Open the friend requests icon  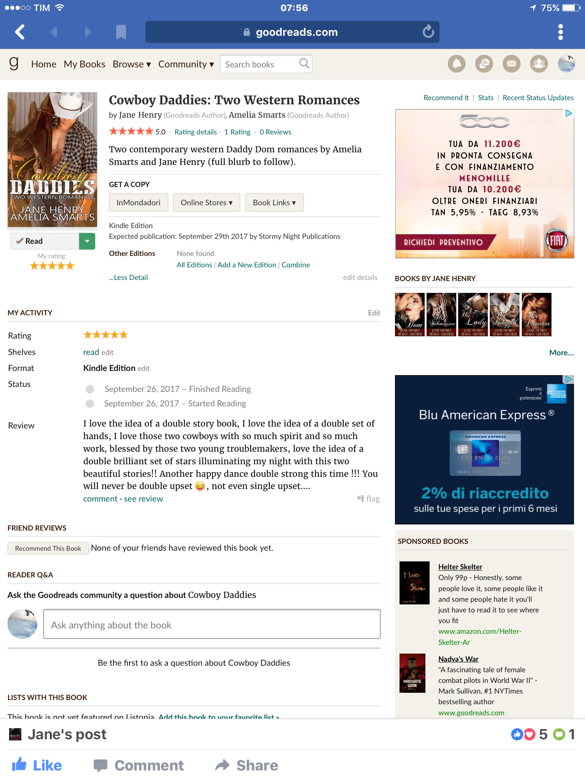click(539, 64)
